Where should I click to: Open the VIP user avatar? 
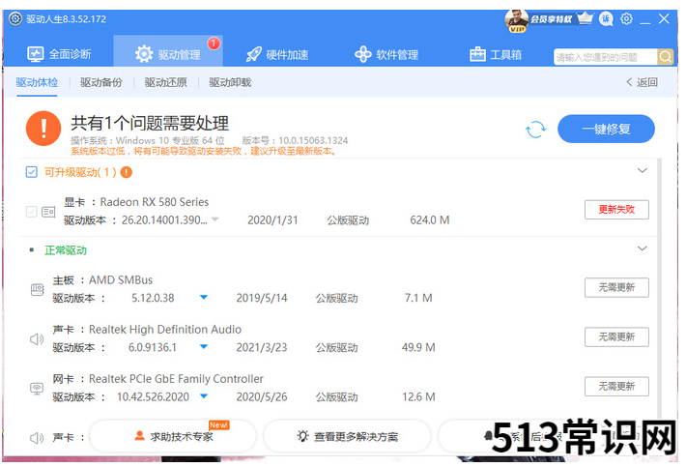click(516, 20)
